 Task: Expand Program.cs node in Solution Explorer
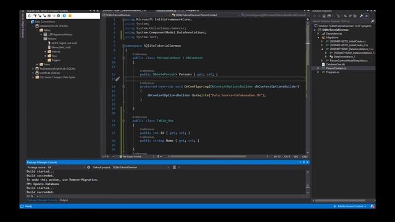[318, 72]
